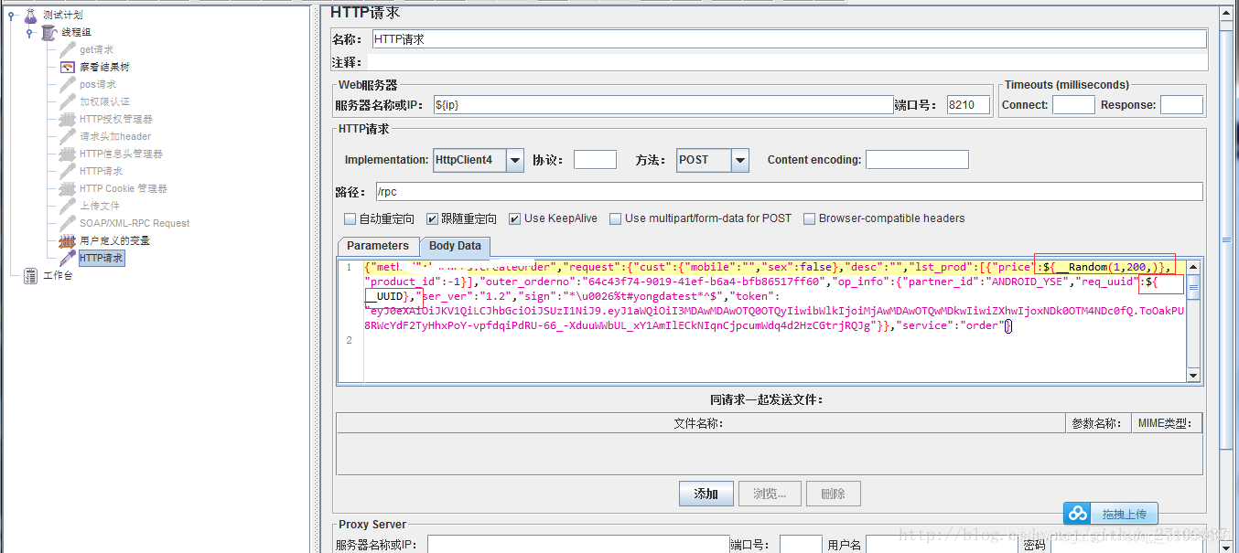Click the 服务器名称或IP field containing ${ip}
Viewport: 1239px width, 553px height.
(663, 105)
